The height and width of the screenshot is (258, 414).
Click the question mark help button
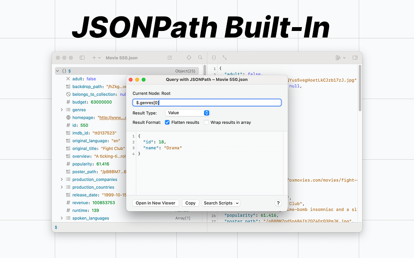pyautogui.click(x=278, y=203)
